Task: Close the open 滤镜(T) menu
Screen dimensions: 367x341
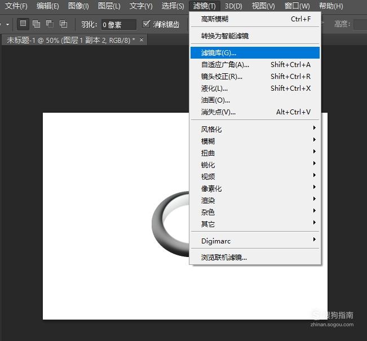Action: (204, 6)
